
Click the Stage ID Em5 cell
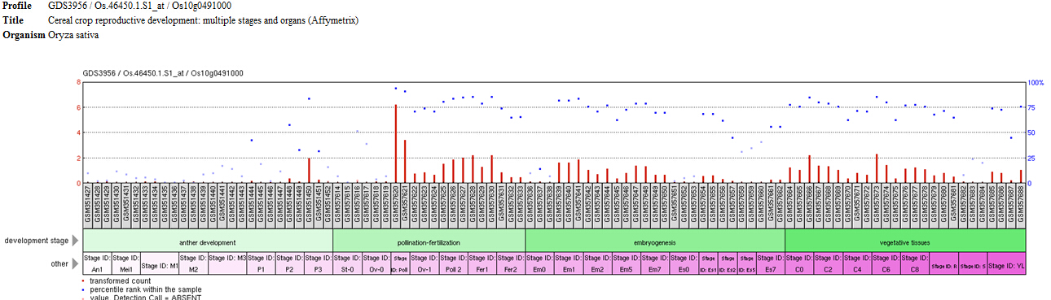pos(627,263)
